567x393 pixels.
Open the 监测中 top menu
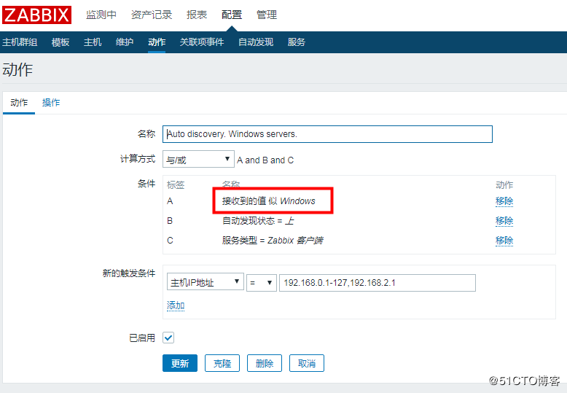click(x=101, y=15)
